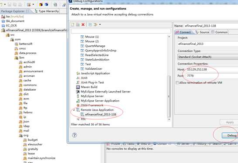Open the Package Explorer tab
The height and width of the screenshot is (163, 238).
coord(14,11)
